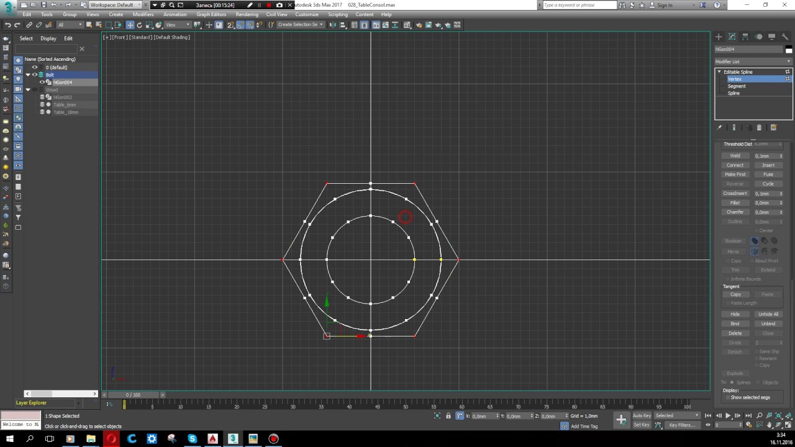Toggle the Center checkbox under Outline
The height and width of the screenshot is (447, 795).
click(756, 230)
